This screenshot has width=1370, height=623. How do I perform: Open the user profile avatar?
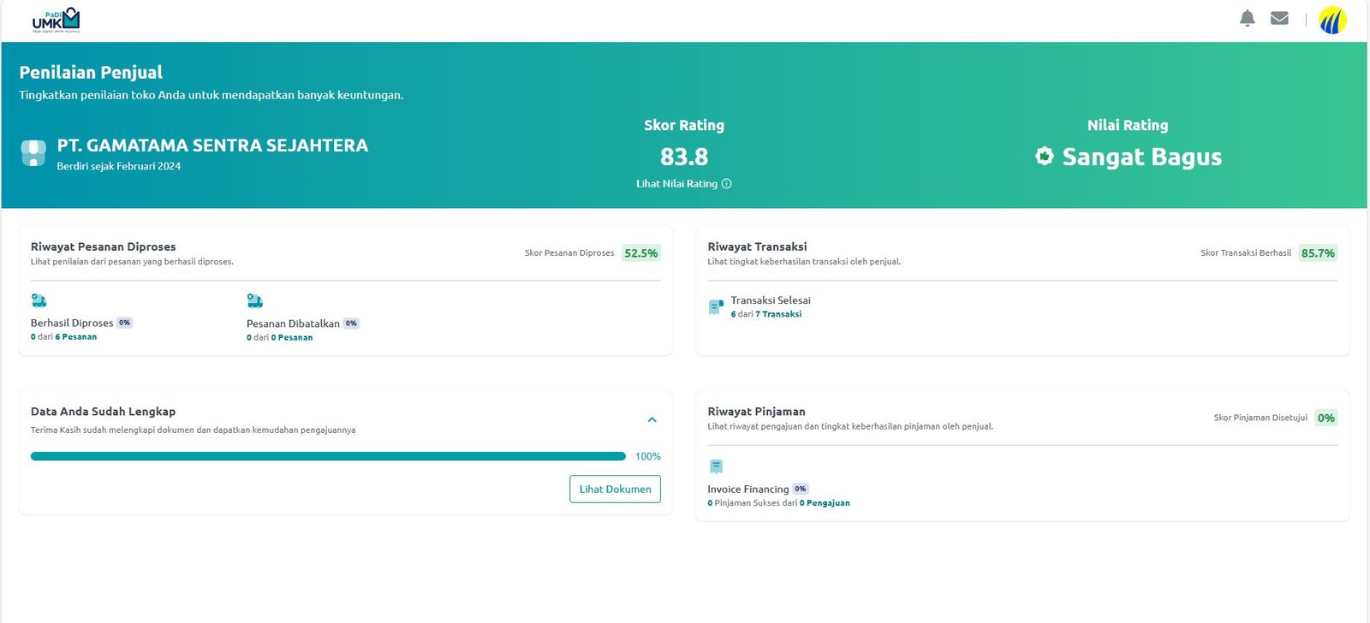coord(1332,20)
